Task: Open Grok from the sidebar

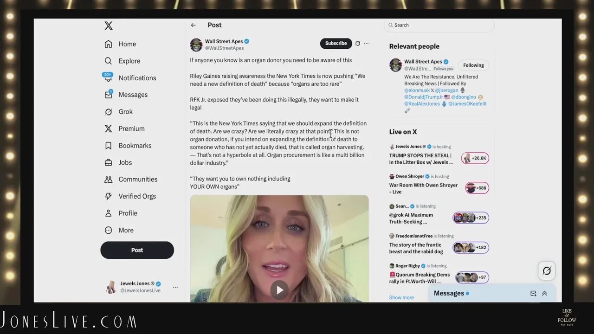Action: tap(119, 112)
